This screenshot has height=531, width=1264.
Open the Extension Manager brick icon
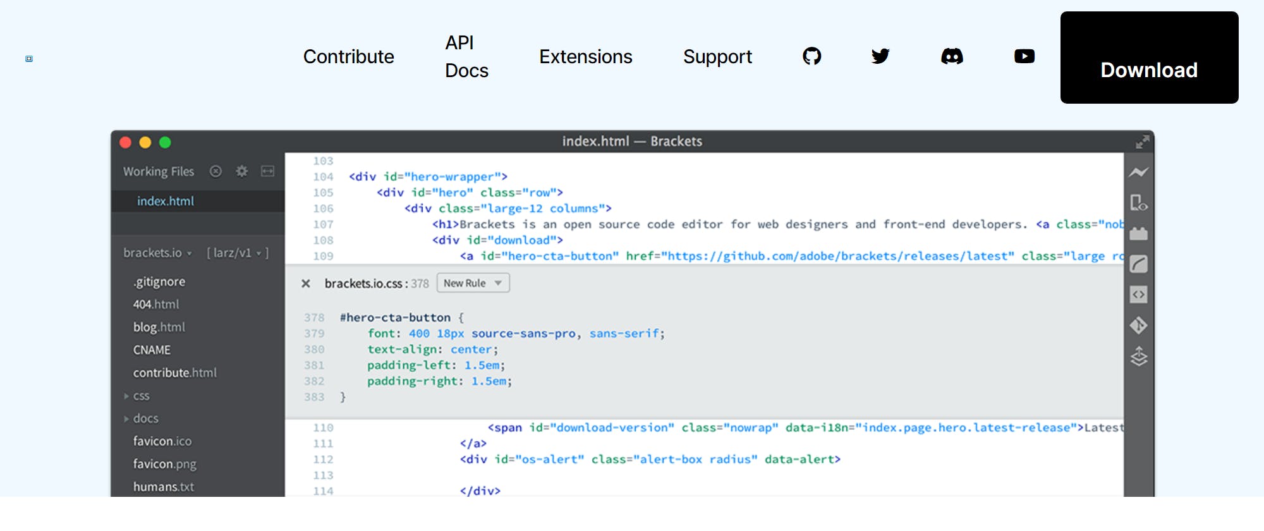point(1139,233)
